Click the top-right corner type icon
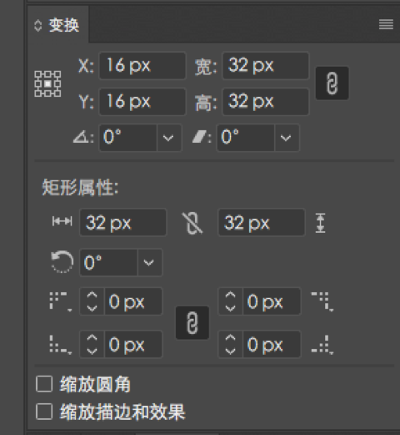 tap(322, 301)
